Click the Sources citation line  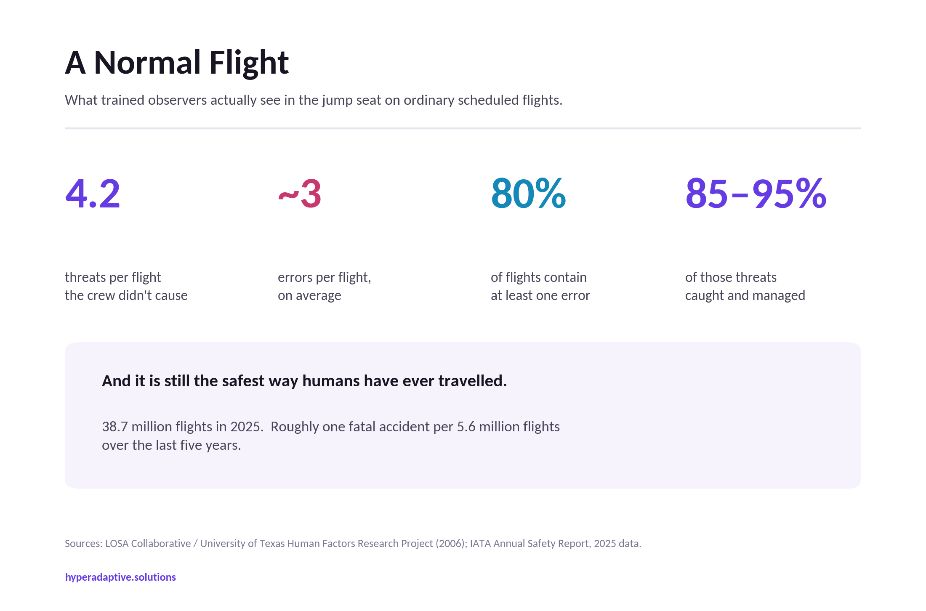353,544
